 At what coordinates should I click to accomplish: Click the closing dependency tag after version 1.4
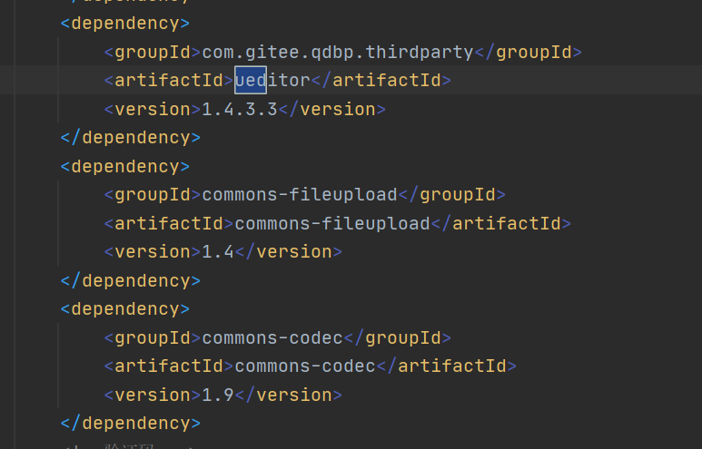click(x=131, y=280)
